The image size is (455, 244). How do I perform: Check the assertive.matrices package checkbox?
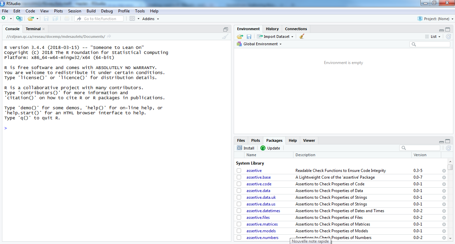pyautogui.click(x=239, y=224)
